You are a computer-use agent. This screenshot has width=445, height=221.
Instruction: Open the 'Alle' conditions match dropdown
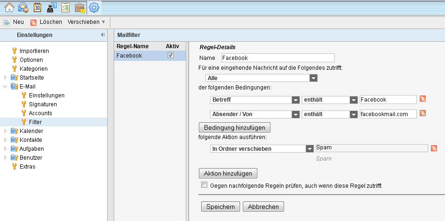tap(313, 78)
